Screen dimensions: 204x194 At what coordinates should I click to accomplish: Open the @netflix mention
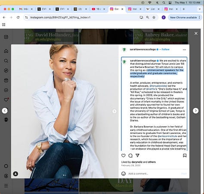tap(151, 89)
